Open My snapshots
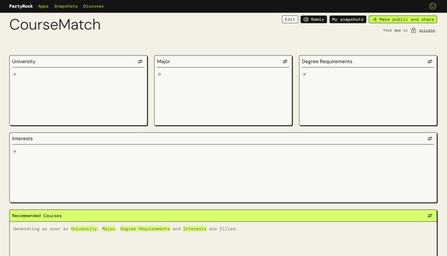Image resolution: width=447 pixels, height=256 pixels. (x=348, y=19)
